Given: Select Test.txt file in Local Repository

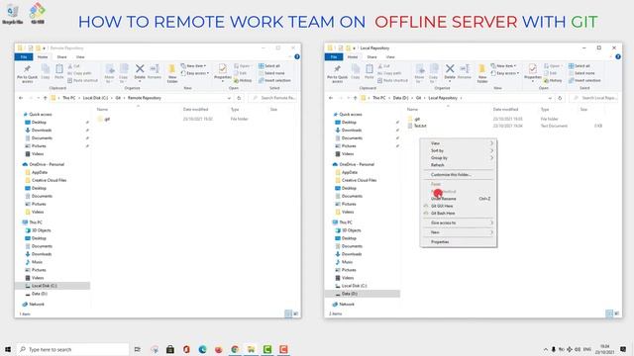Looking at the screenshot, I should click(x=420, y=126).
